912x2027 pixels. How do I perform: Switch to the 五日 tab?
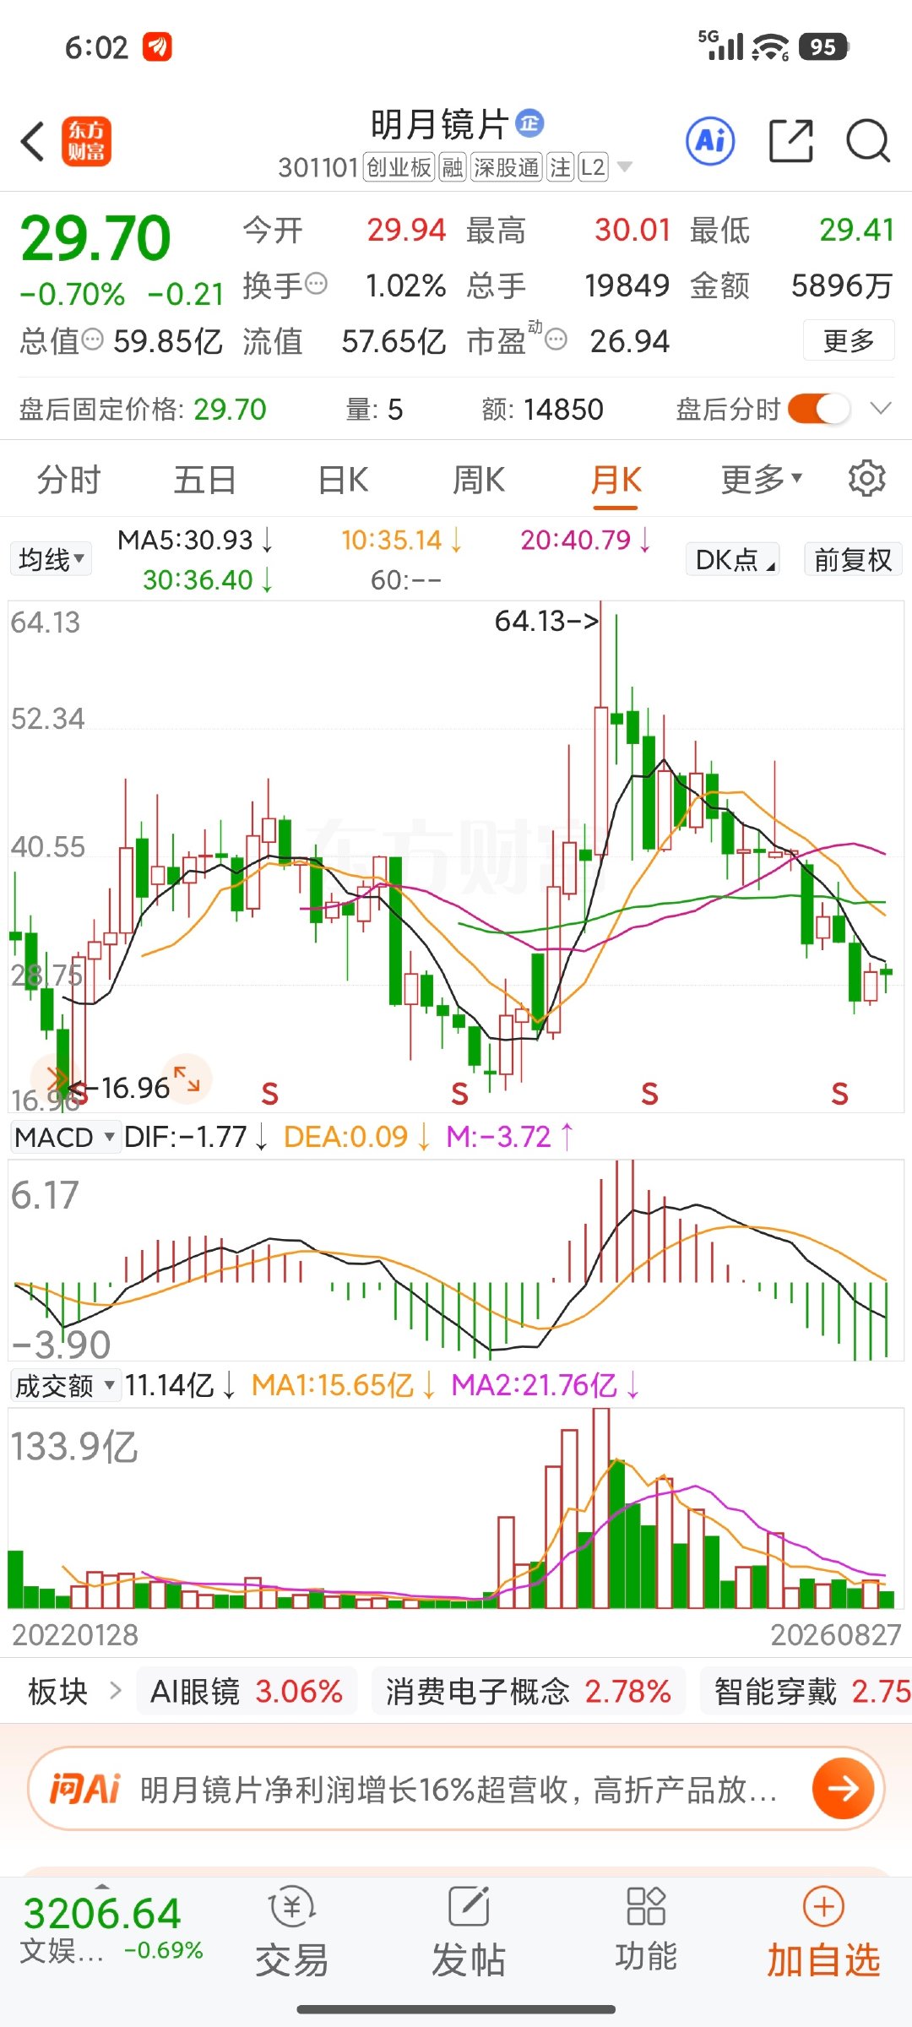pyautogui.click(x=204, y=480)
